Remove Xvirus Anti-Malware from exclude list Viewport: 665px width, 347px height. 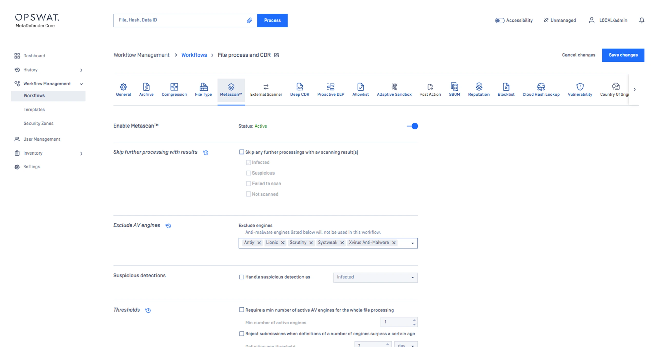(x=394, y=243)
